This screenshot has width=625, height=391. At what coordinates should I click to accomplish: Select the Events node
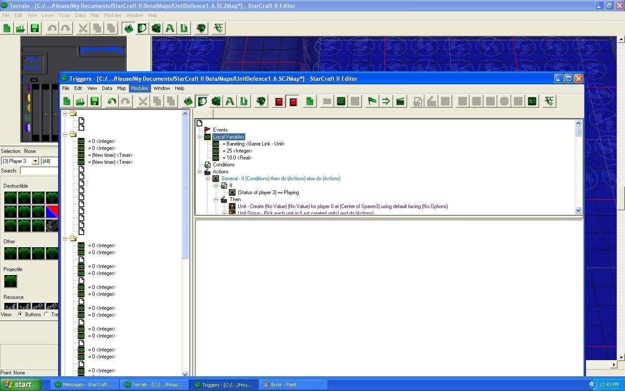(220, 130)
